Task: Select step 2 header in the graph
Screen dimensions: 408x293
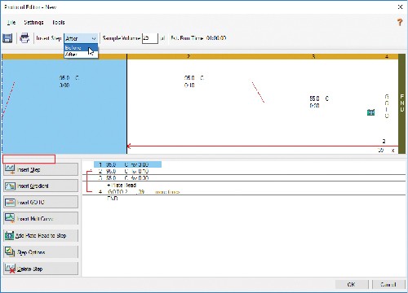Action: pyautogui.click(x=188, y=56)
